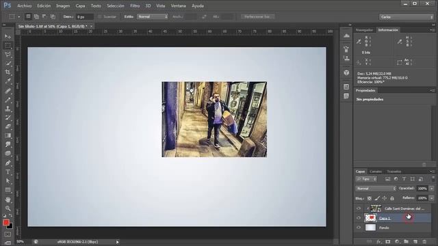Toggle the Suavizar checkbox
438x246 pixels.
coord(99,16)
